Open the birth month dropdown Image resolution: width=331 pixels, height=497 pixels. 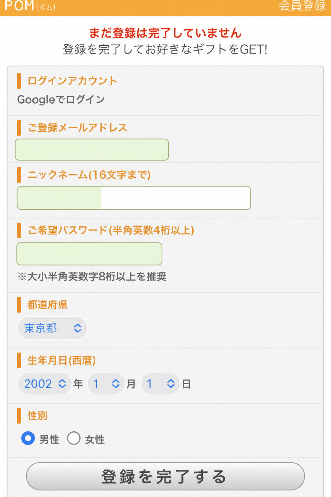106,384
